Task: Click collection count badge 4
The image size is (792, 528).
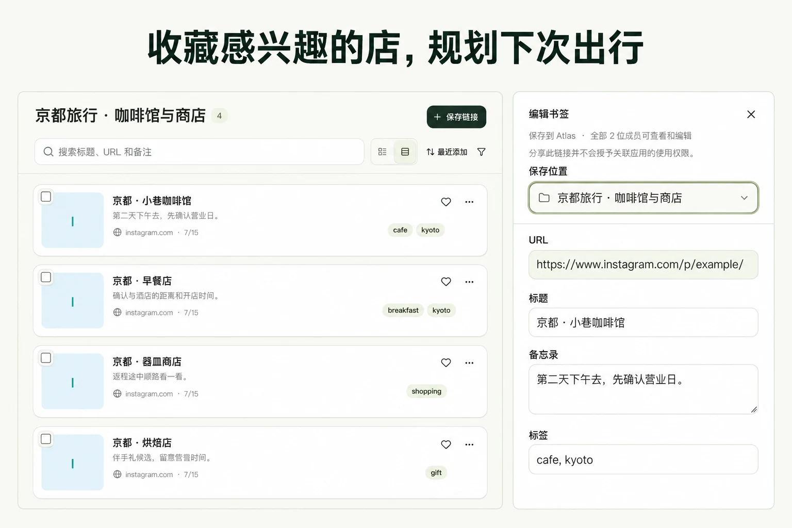Action: click(219, 115)
